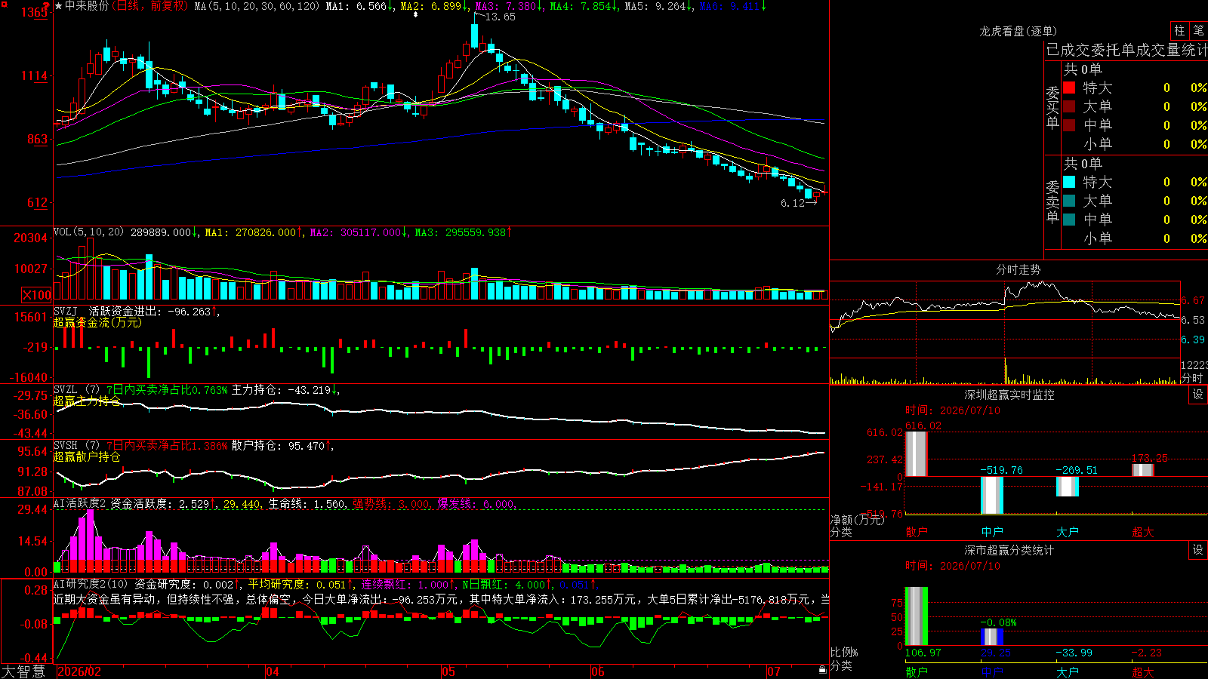Click the 超赢资金流(万元) label
This screenshot has width=1208, height=679.
coord(97,323)
